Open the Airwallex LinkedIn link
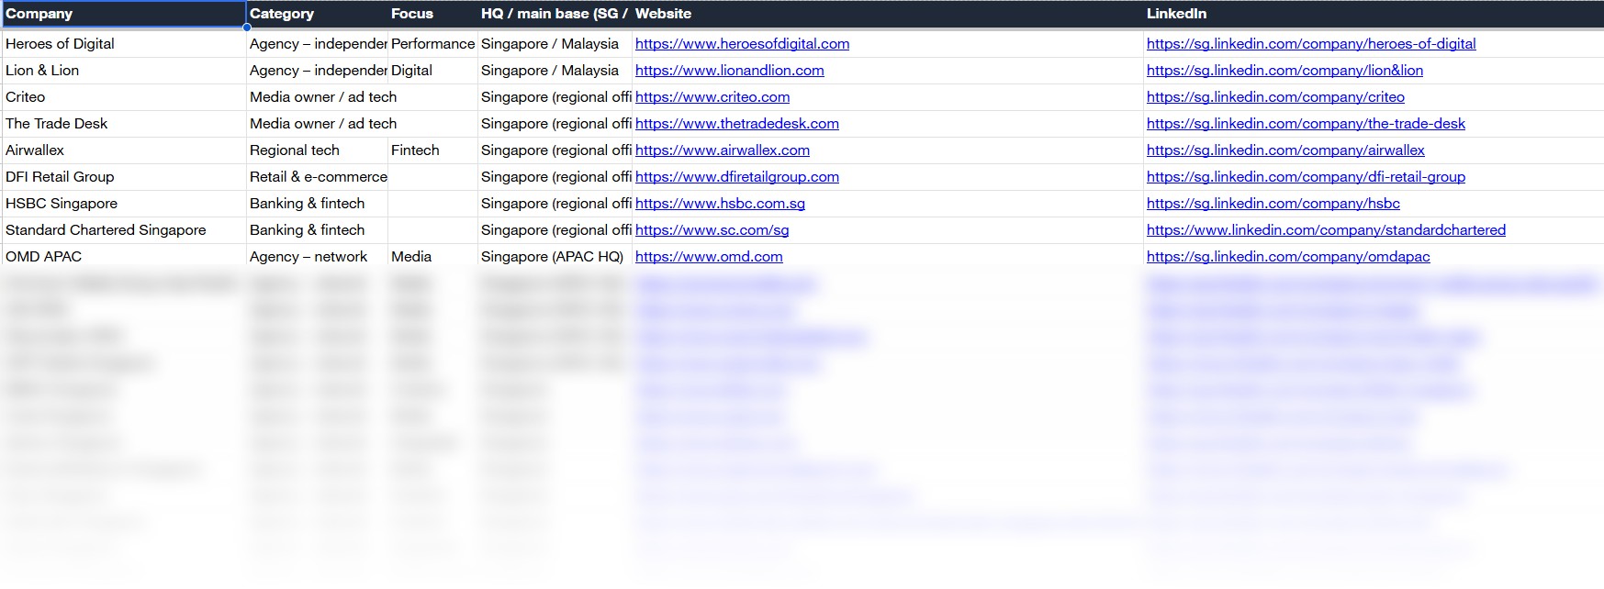Image resolution: width=1604 pixels, height=589 pixels. [x=1285, y=150]
